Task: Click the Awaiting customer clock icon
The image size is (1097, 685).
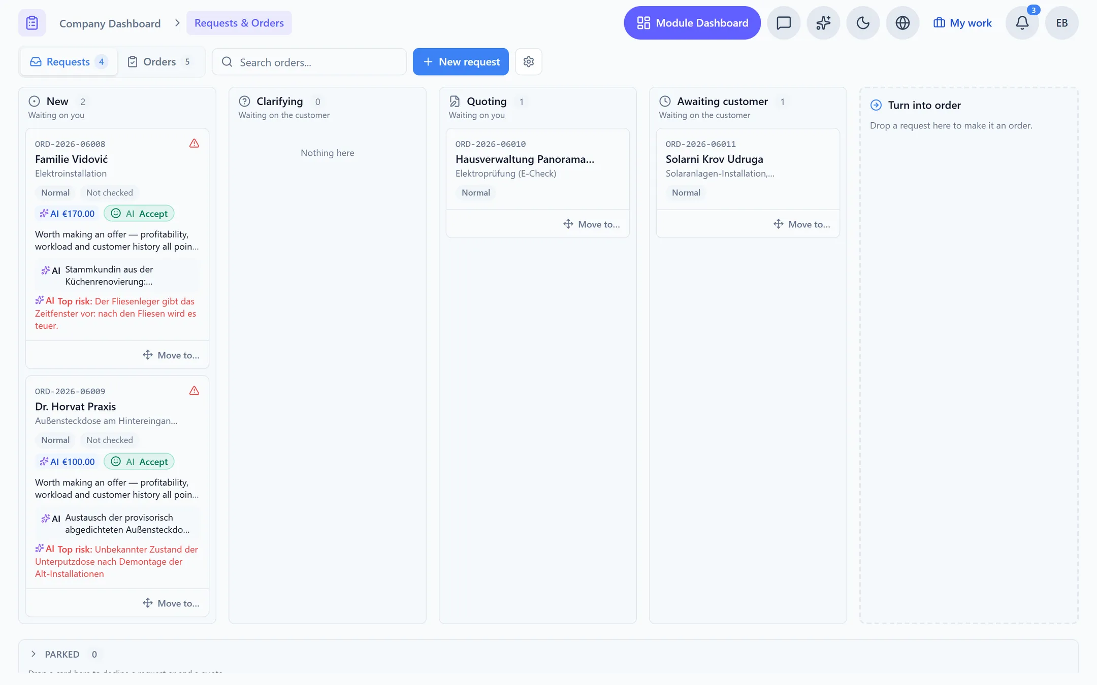Action: click(x=665, y=101)
